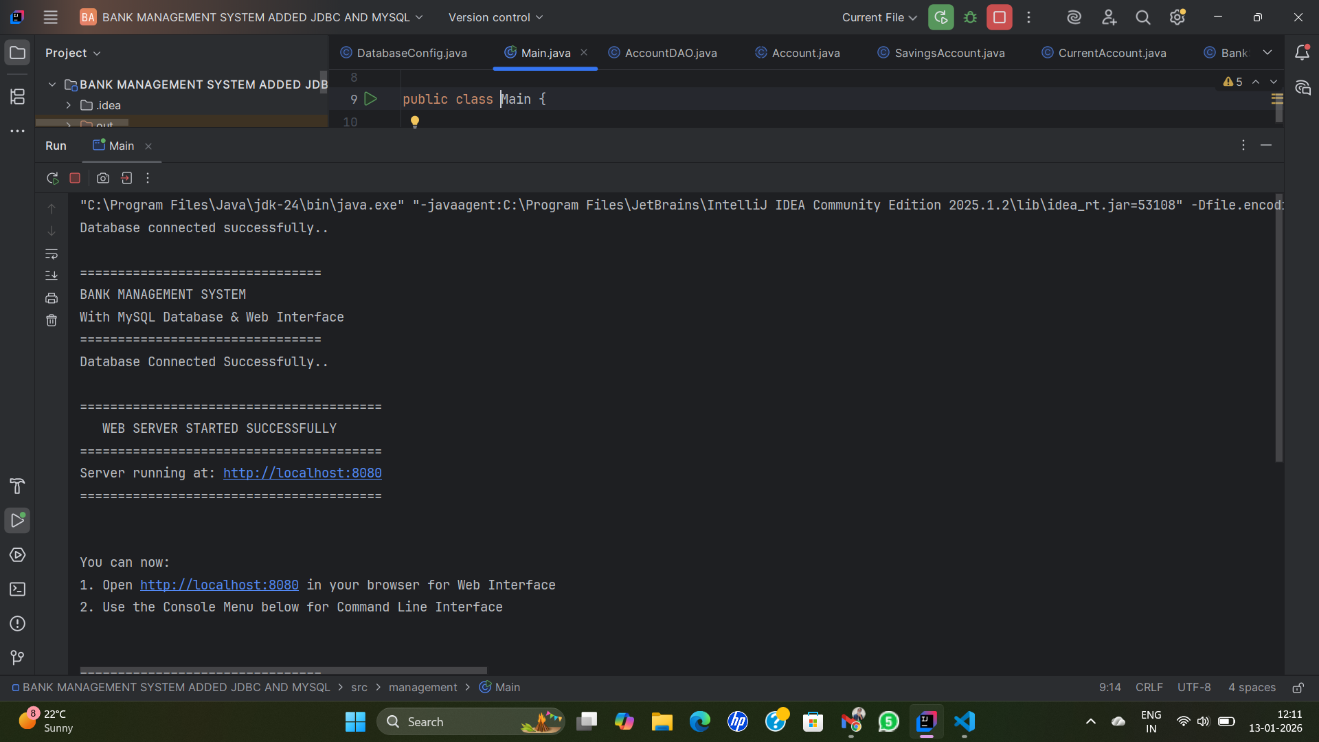Expand the .idea folder in project tree

pos(69,105)
